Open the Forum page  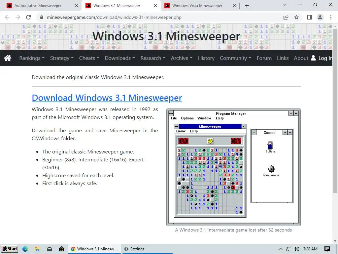[x=264, y=58]
